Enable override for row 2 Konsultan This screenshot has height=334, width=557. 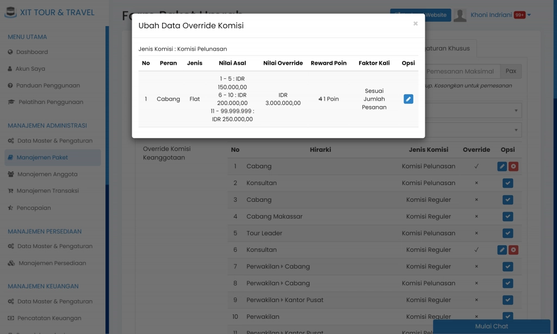(x=508, y=183)
